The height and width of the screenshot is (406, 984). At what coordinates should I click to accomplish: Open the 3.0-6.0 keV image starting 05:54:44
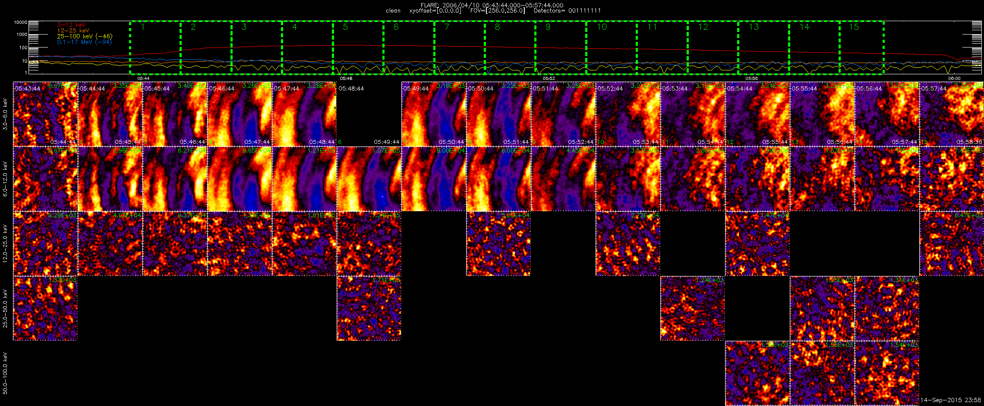pos(757,114)
